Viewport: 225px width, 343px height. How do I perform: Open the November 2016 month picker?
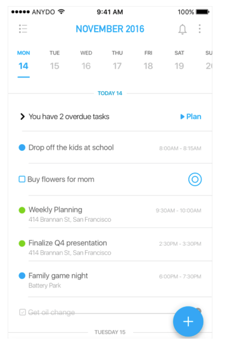(110, 29)
